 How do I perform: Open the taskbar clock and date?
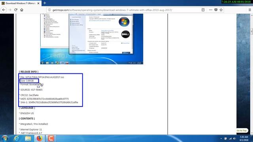(x=244, y=138)
